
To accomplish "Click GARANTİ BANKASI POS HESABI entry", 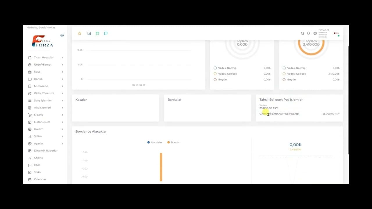I will (279, 114).
